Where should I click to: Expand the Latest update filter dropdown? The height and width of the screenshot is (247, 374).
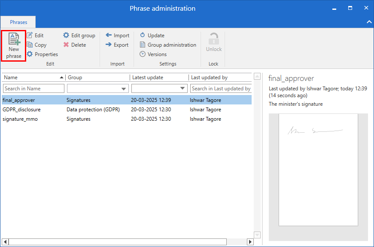[x=183, y=89]
